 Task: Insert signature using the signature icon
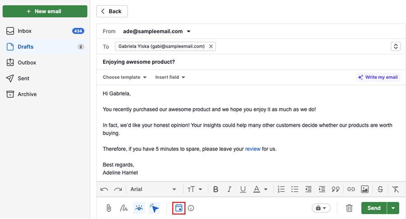(x=124, y=208)
